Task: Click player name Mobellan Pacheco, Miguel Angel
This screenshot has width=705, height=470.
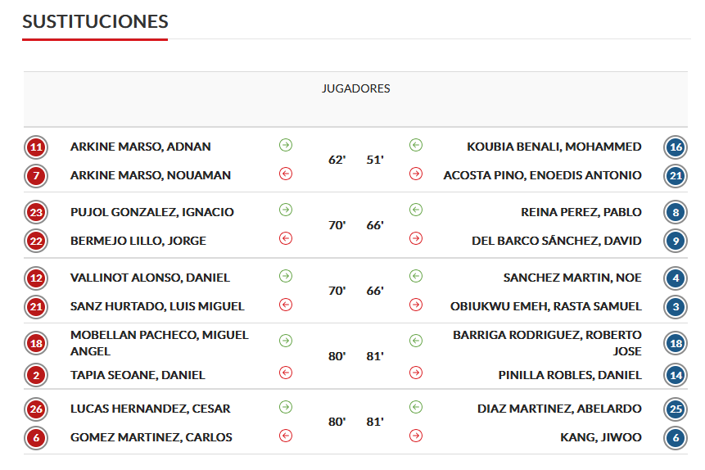Action: (159, 343)
